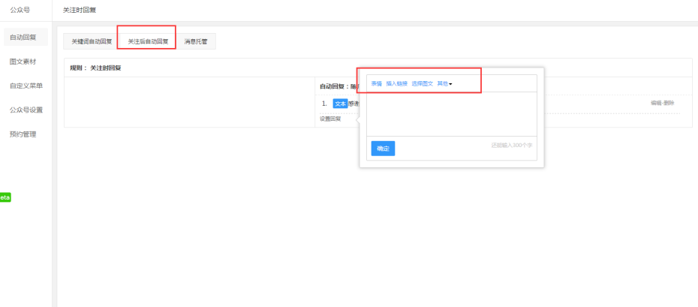Navigate to 预约管理 in the sidebar
Image resolution: width=698 pixels, height=307 pixels.
tap(23, 134)
